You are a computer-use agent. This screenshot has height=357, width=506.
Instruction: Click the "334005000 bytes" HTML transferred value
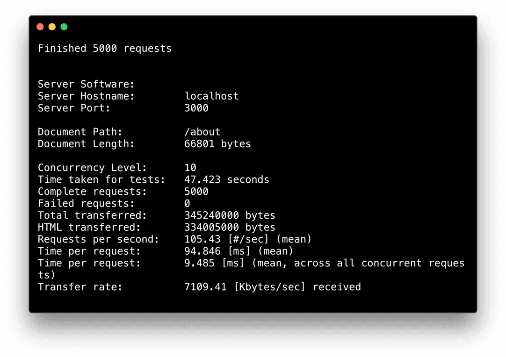(230, 228)
